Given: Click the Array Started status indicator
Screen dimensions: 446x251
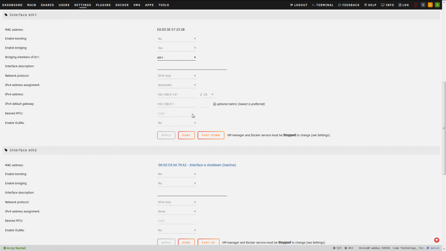Looking at the screenshot, I should click(15, 248).
